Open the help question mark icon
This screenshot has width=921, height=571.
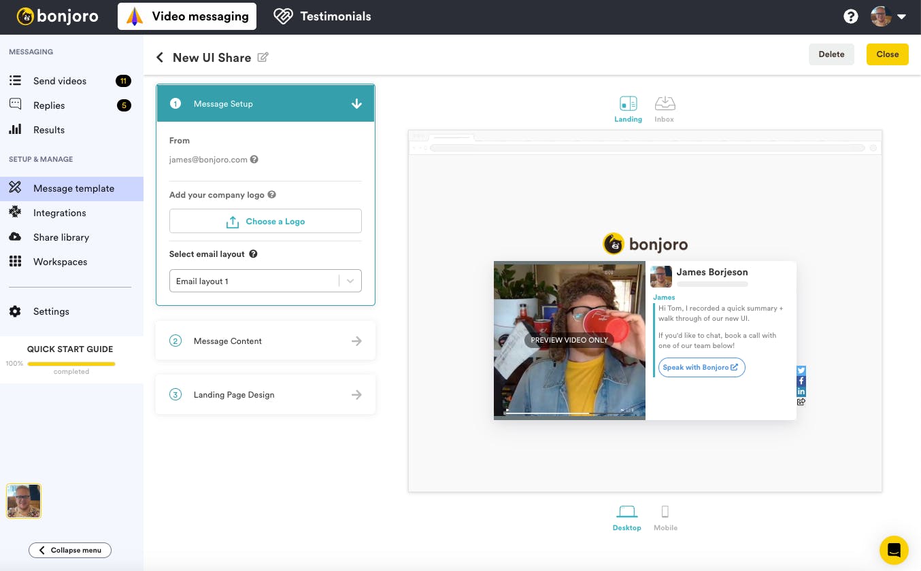point(851,16)
